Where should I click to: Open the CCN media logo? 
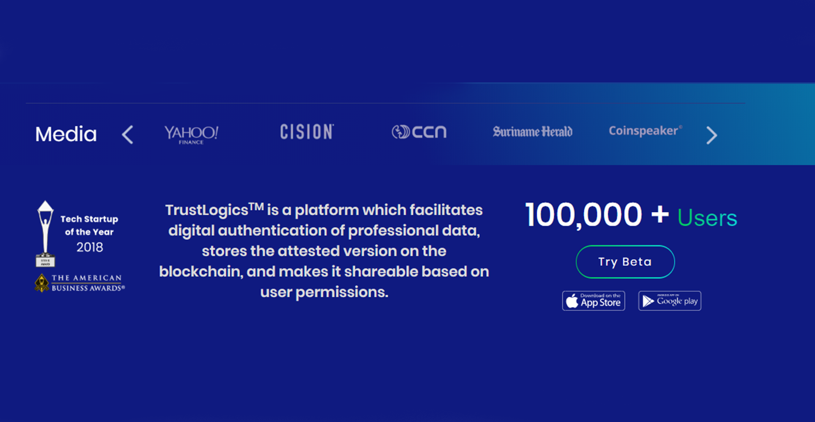(419, 132)
